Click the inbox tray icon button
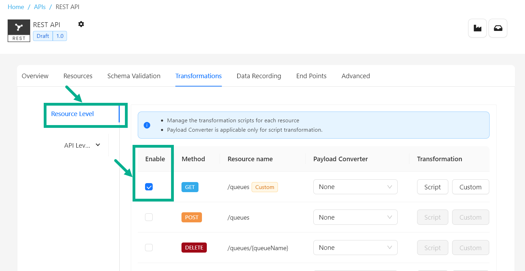This screenshot has width=525, height=271. click(x=498, y=28)
